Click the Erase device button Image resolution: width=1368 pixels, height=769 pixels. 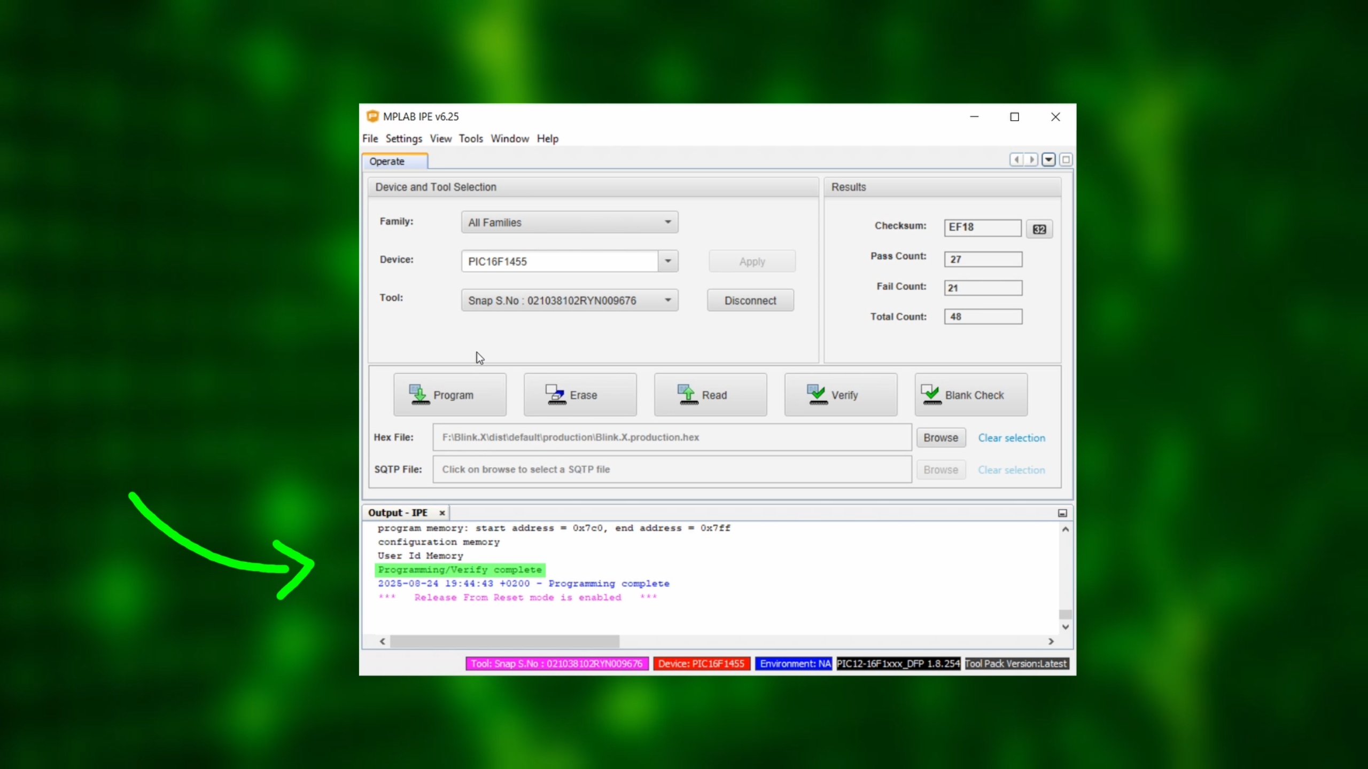580,395
